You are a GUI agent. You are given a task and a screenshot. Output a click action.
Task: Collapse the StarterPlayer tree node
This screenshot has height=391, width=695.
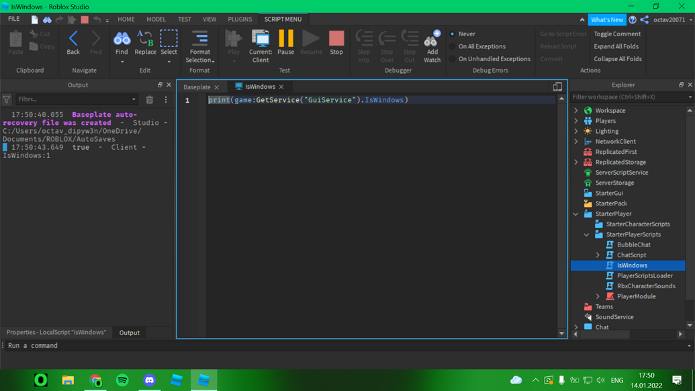tap(576, 214)
